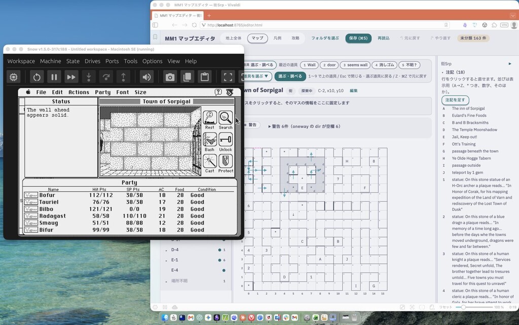Adjust the Vivaldi zoom slider
519x325 pixels.
463,307
